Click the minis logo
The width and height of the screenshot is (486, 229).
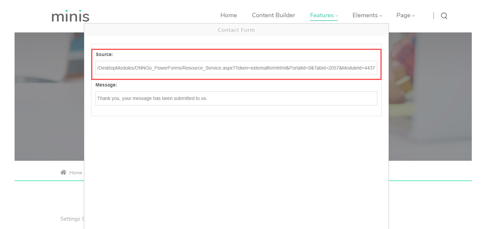pos(70,16)
